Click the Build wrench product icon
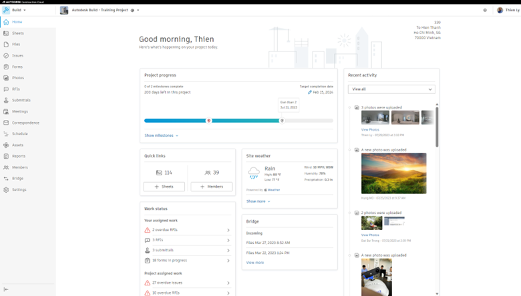Image resolution: width=521 pixels, height=296 pixels. click(6, 10)
